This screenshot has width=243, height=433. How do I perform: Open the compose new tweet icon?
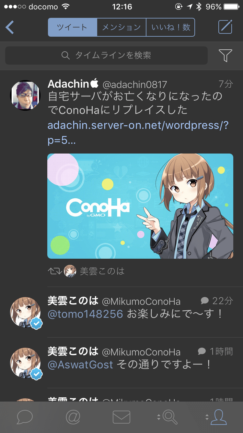coord(225,27)
